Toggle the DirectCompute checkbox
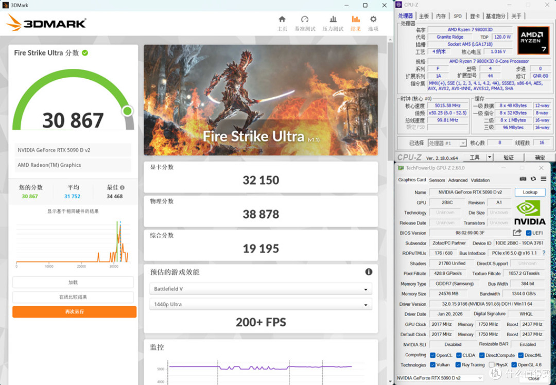 point(482,355)
